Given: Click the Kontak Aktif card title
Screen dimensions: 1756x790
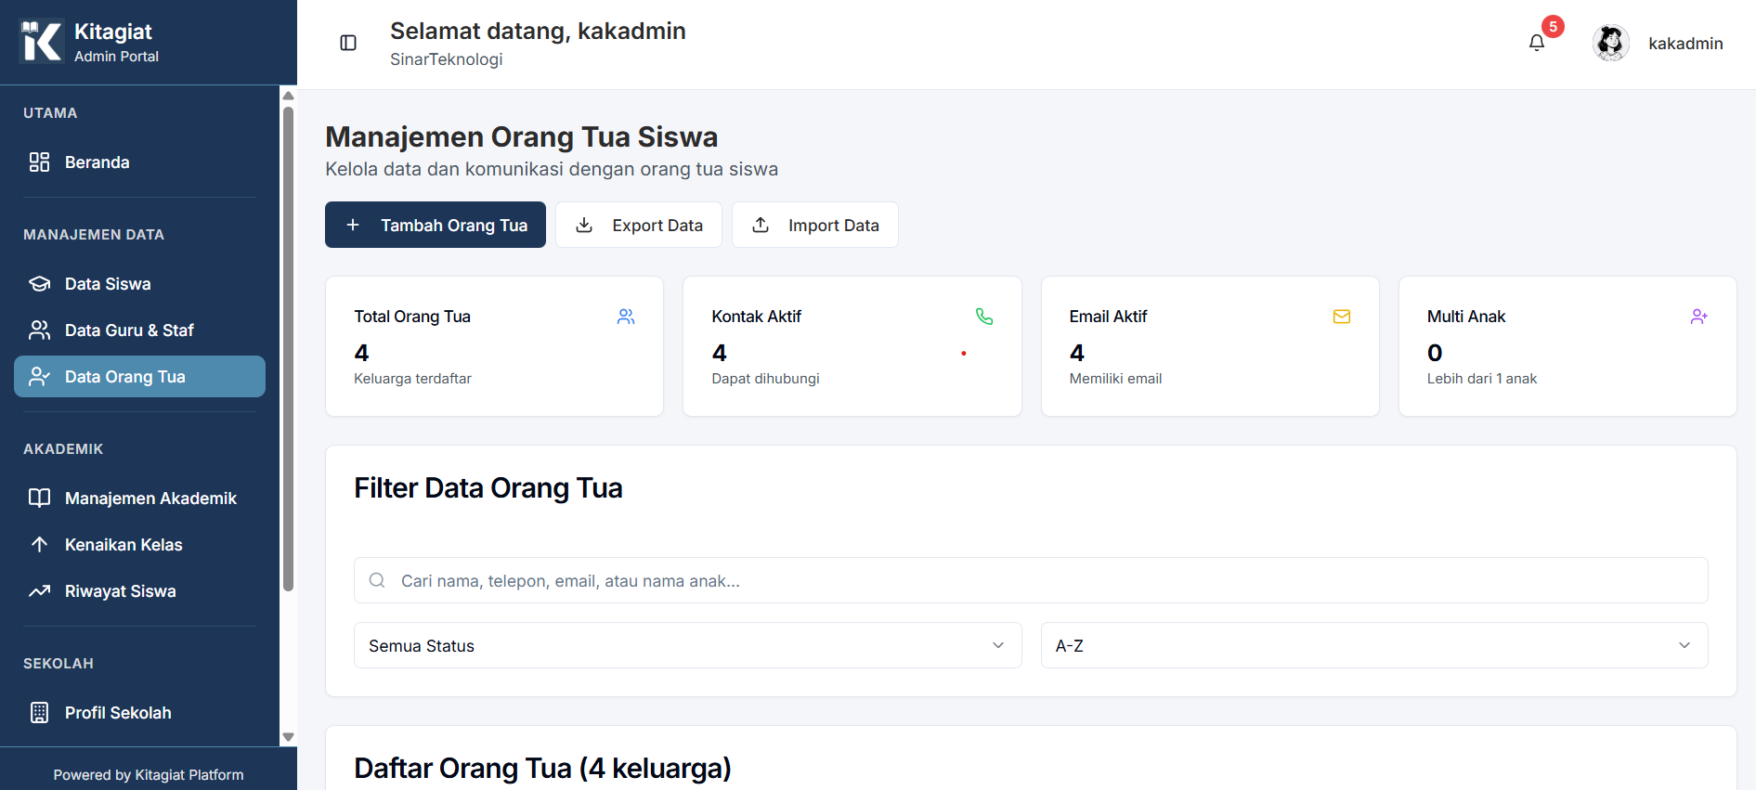Looking at the screenshot, I should point(757,317).
